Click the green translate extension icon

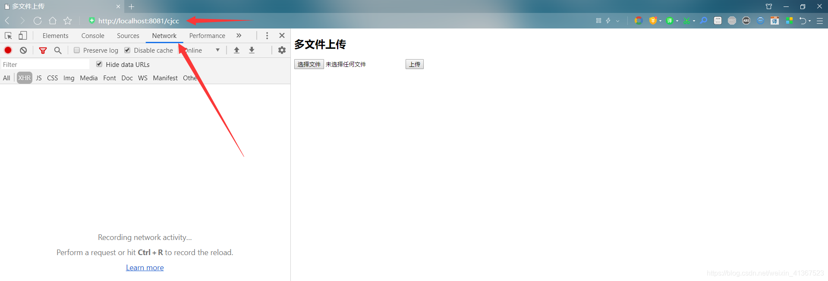670,21
